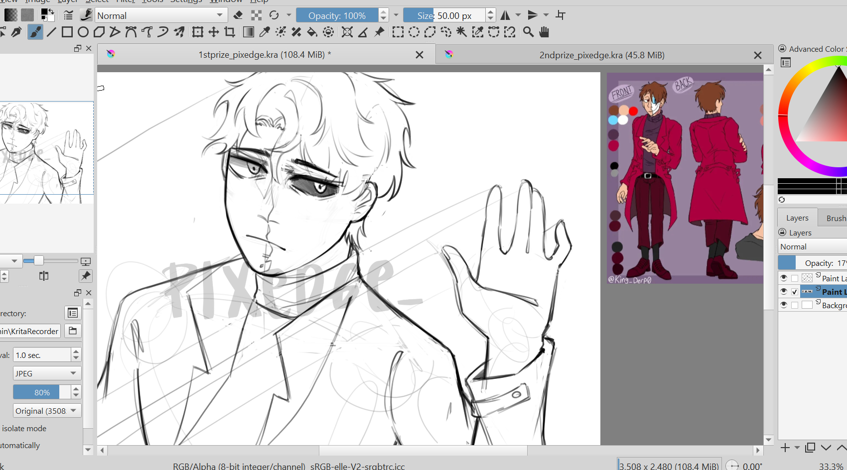Viewport: 847px width, 470px height.
Task: Click the recorder directory browse folder button
Action: [x=73, y=331]
